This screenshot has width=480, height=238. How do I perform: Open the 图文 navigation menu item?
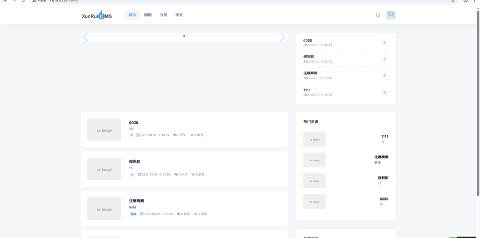179,15
